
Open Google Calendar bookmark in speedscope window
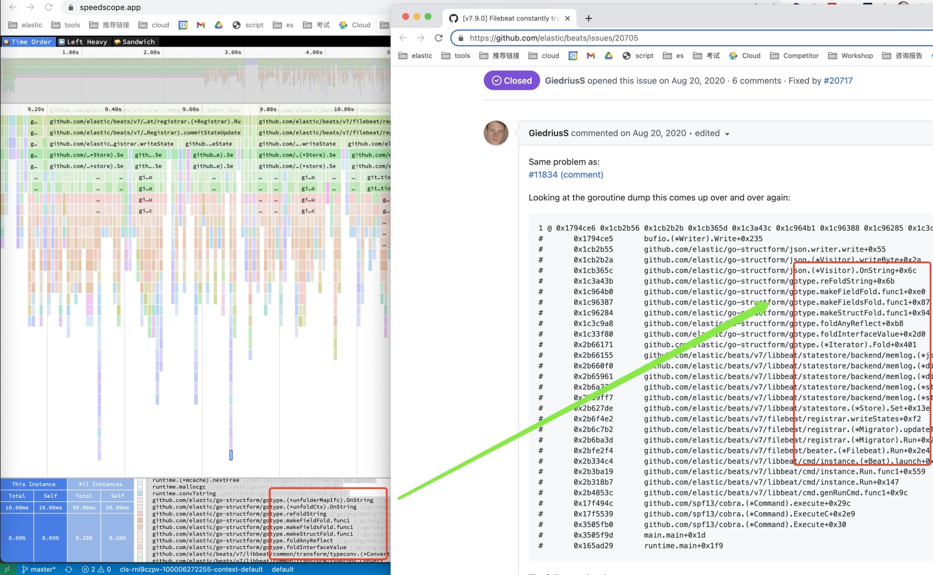pos(183,25)
